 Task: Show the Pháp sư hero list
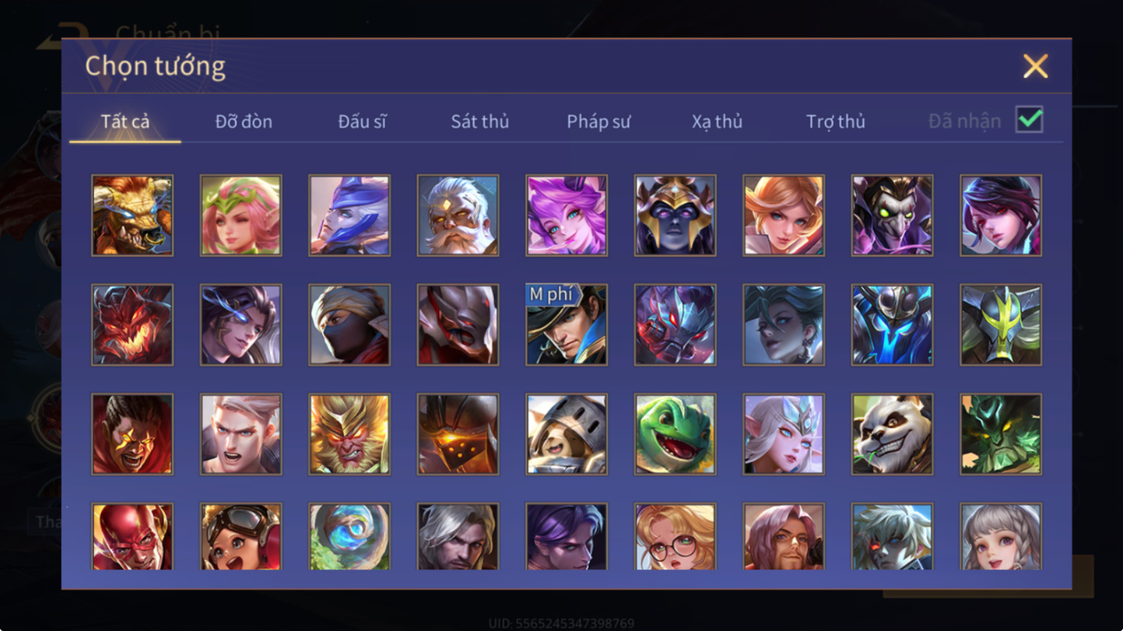point(598,122)
